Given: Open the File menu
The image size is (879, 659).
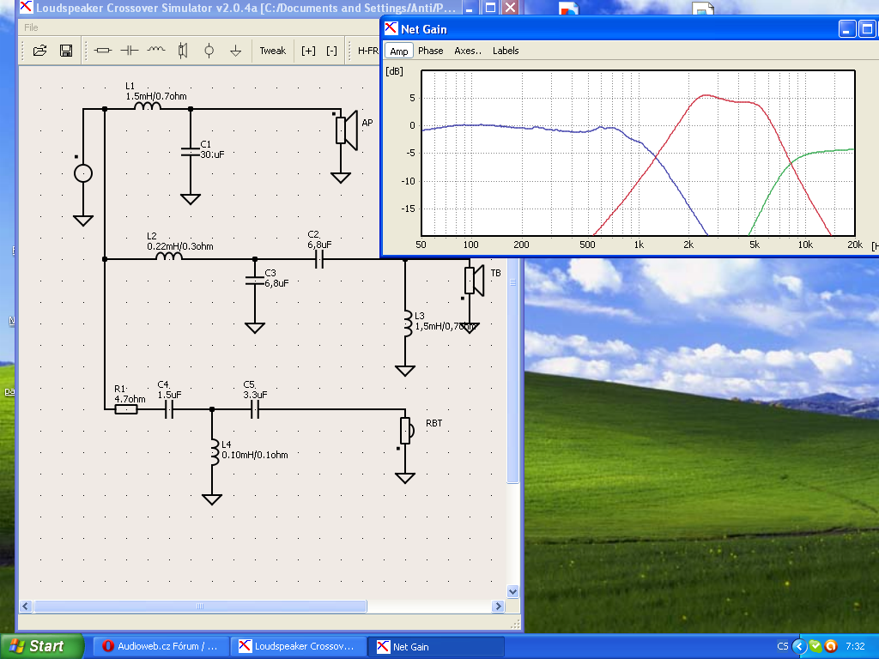Looking at the screenshot, I should [31, 27].
